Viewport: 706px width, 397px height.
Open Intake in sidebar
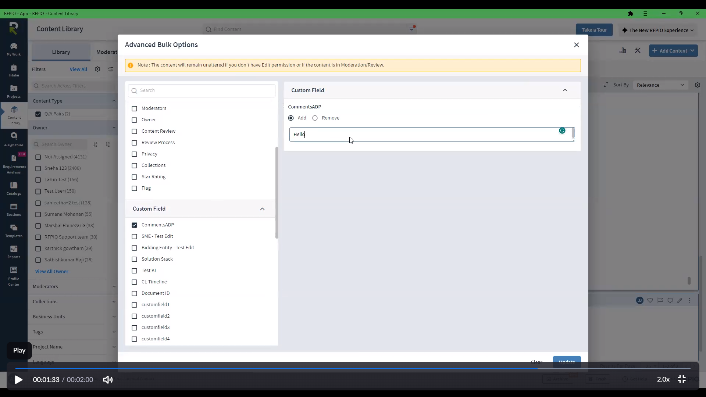coord(14,70)
